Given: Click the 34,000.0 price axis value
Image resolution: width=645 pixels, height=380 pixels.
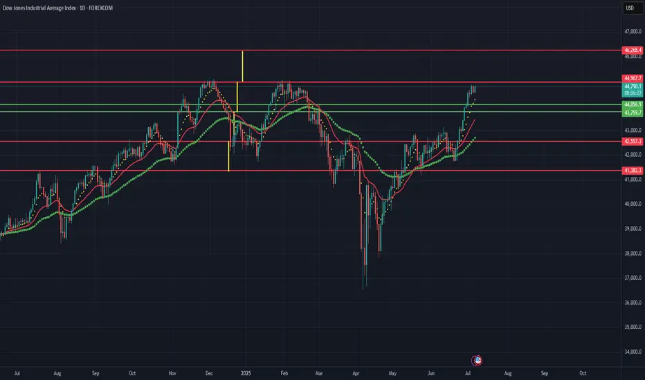Looking at the screenshot, I should coord(633,352).
